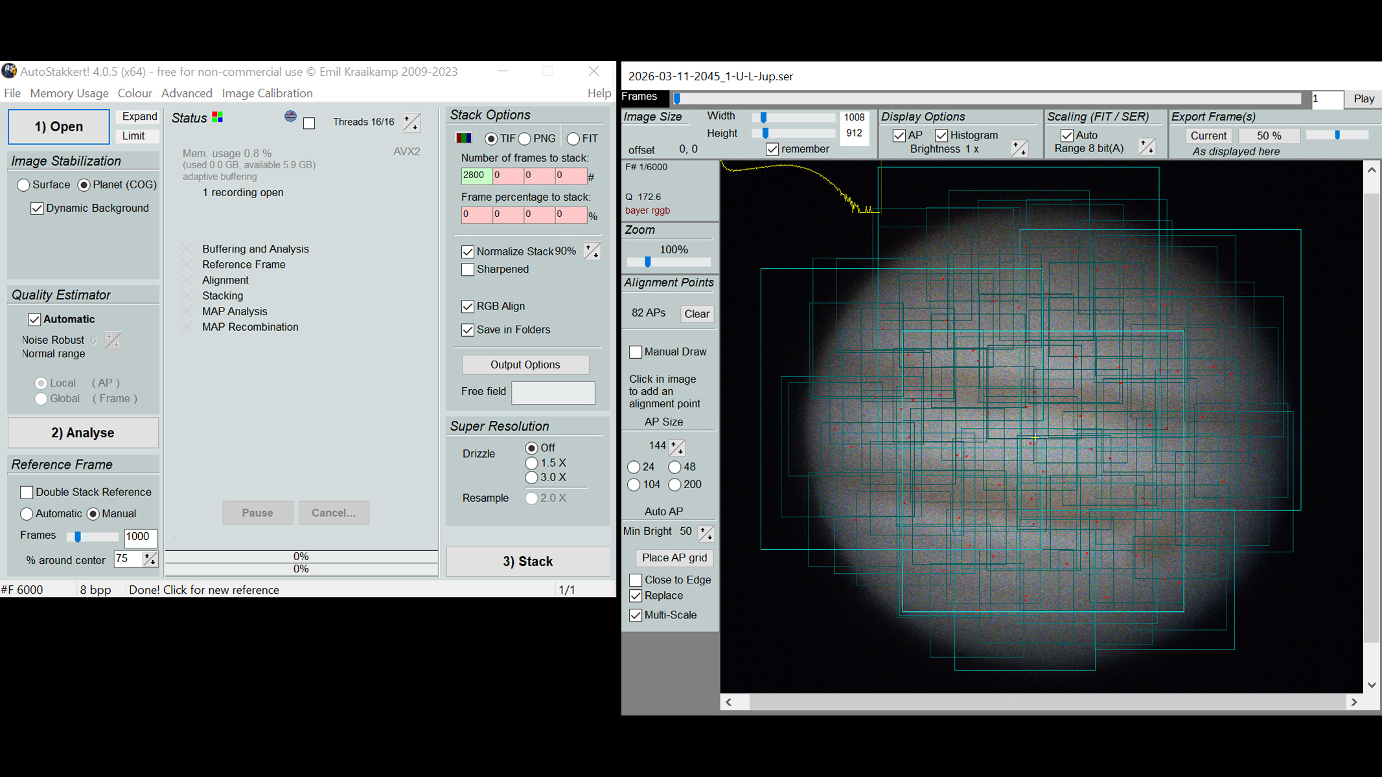This screenshot has height=777, width=1382.
Task: Click the 3) Stack button
Action: point(528,561)
